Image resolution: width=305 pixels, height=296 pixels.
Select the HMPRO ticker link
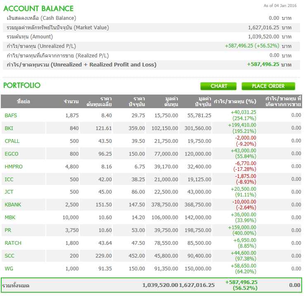pos(14,167)
